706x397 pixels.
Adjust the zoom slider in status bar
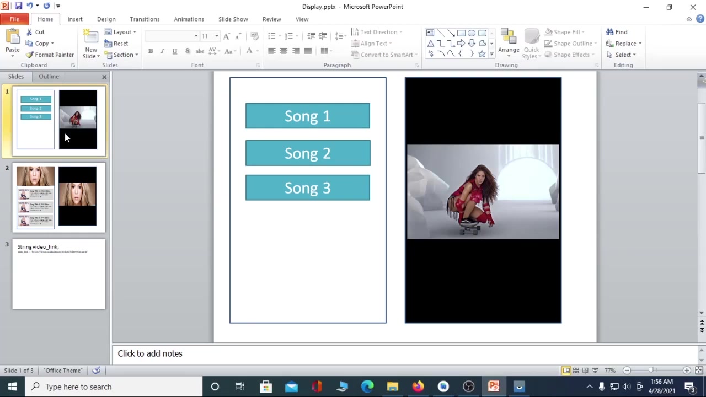pos(651,371)
